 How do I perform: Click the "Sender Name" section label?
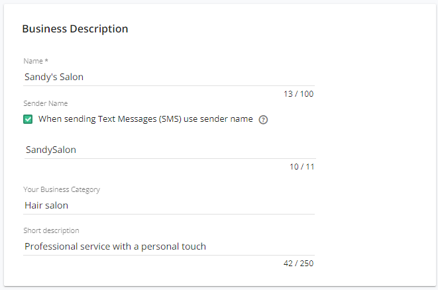tap(46, 103)
